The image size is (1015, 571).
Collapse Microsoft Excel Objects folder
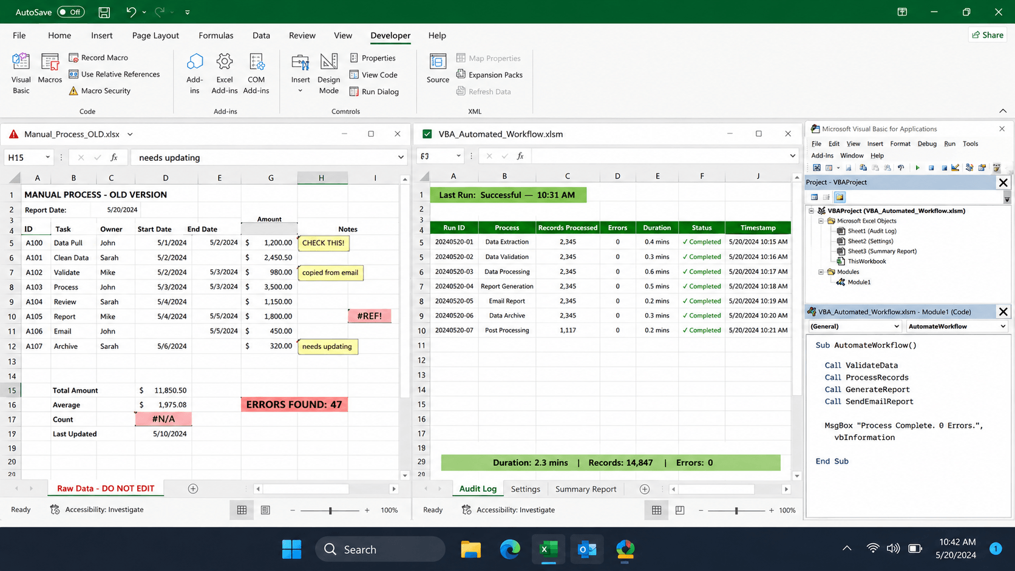[821, 221]
